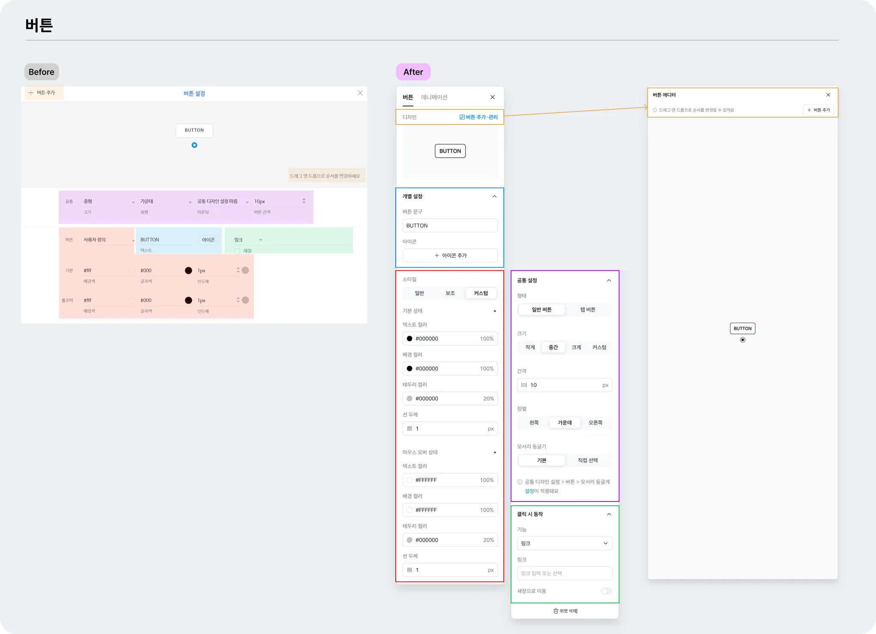Collapse the 개별 설정 section
Image resolution: width=876 pixels, height=634 pixels.
click(x=494, y=196)
